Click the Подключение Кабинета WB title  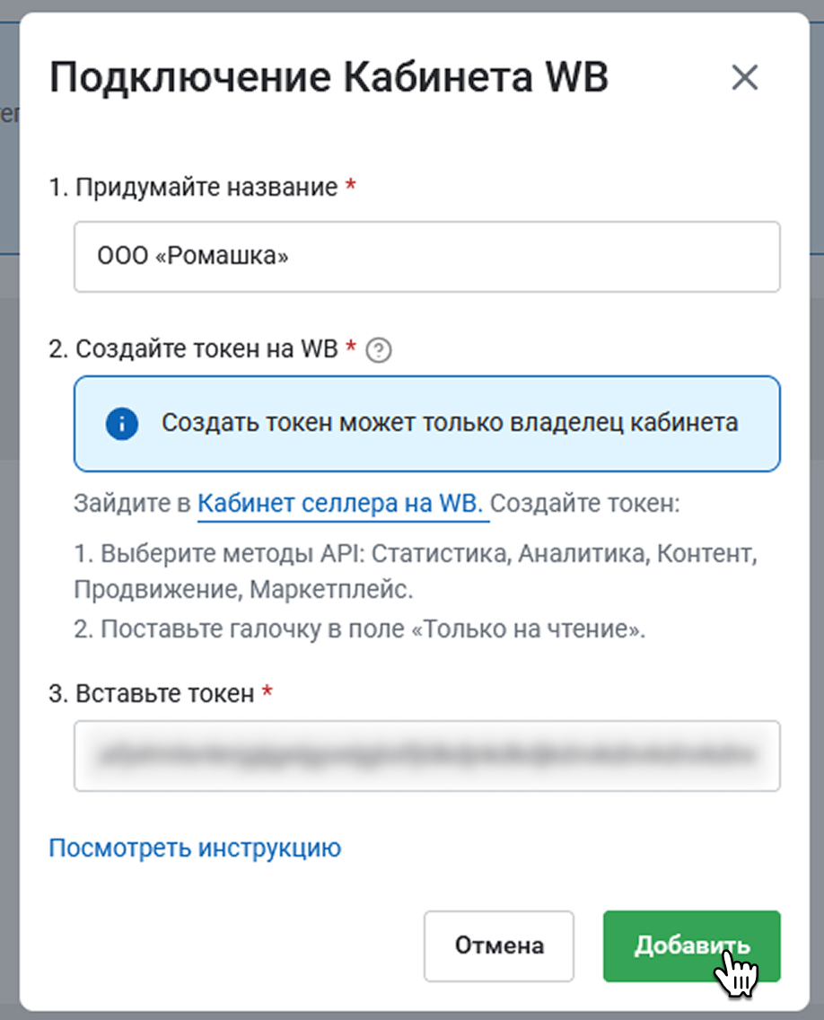tap(329, 77)
